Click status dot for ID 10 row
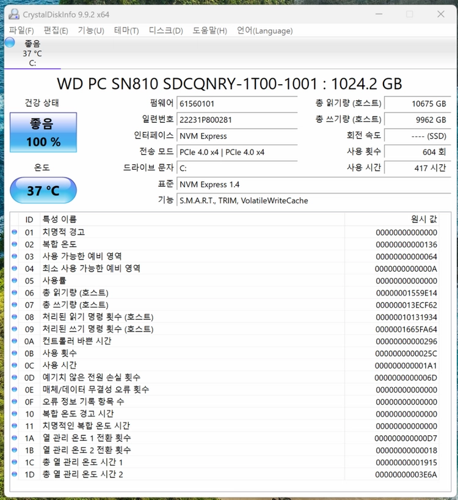 (x=15, y=414)
